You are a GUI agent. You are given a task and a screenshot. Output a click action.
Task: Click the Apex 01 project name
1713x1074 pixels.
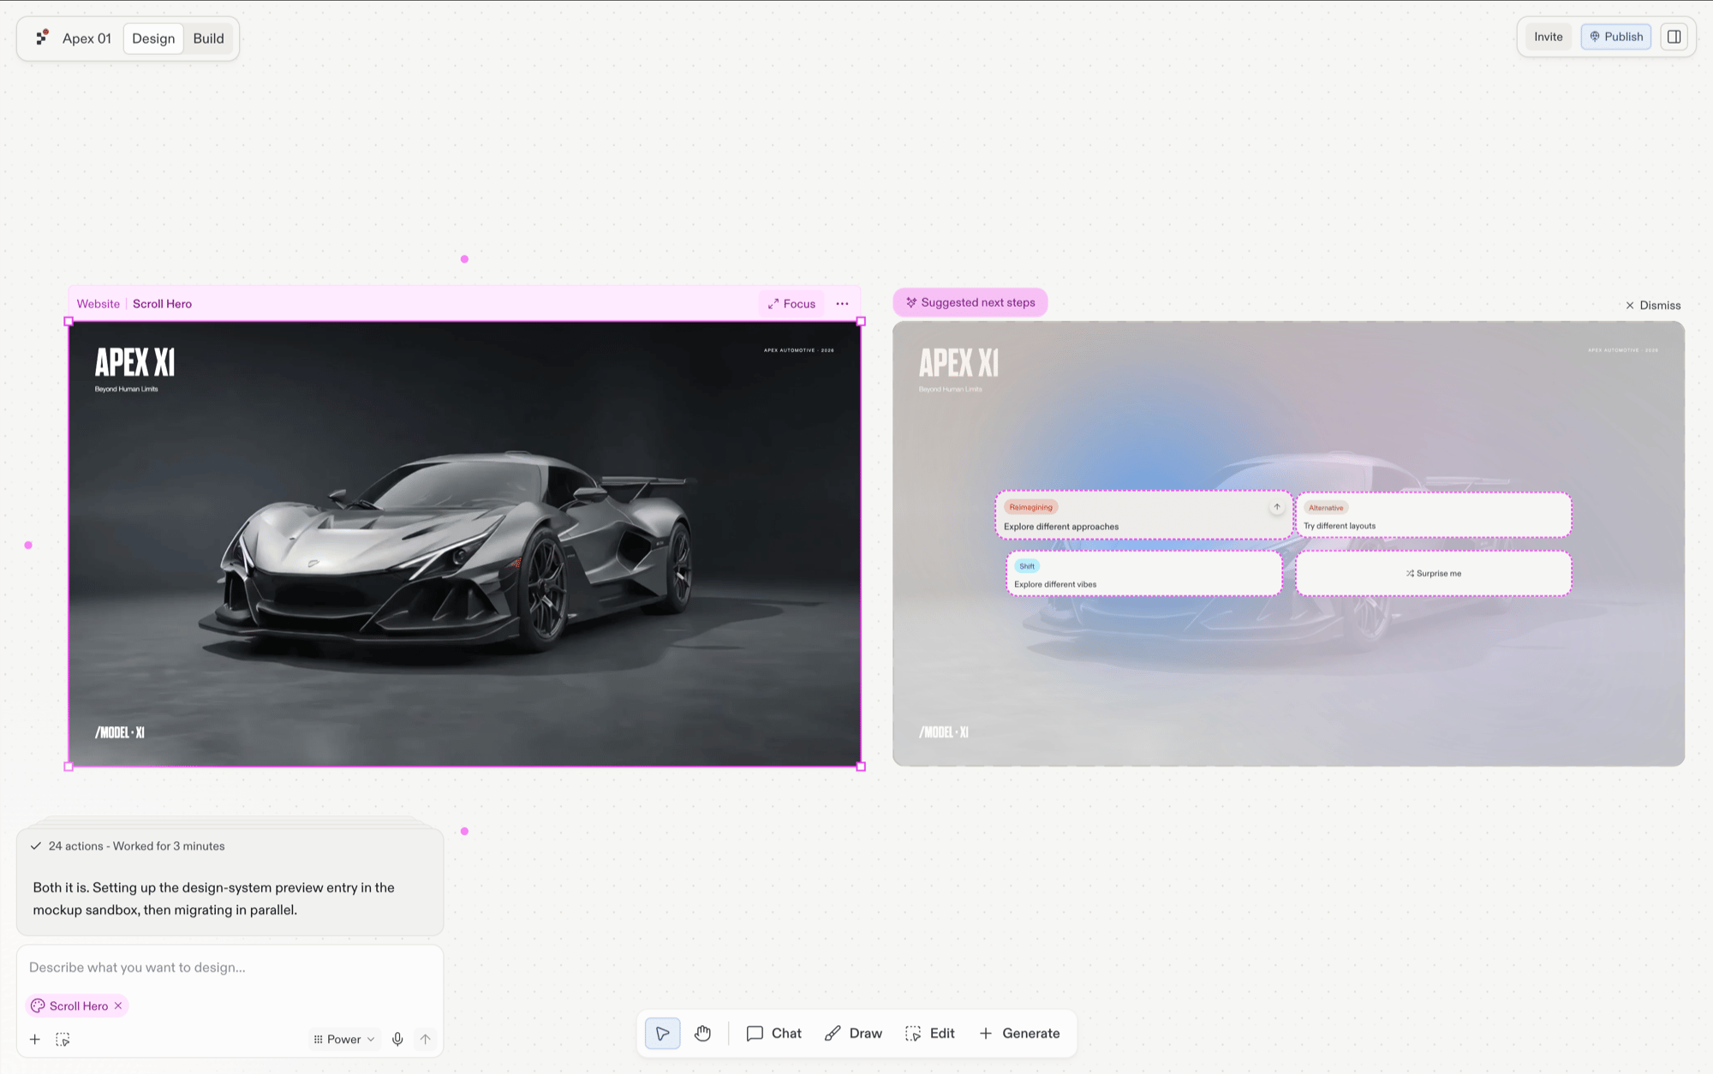pos(87,39)
